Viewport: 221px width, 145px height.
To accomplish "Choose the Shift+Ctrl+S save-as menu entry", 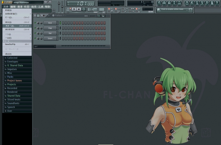I will click(17, 26).
